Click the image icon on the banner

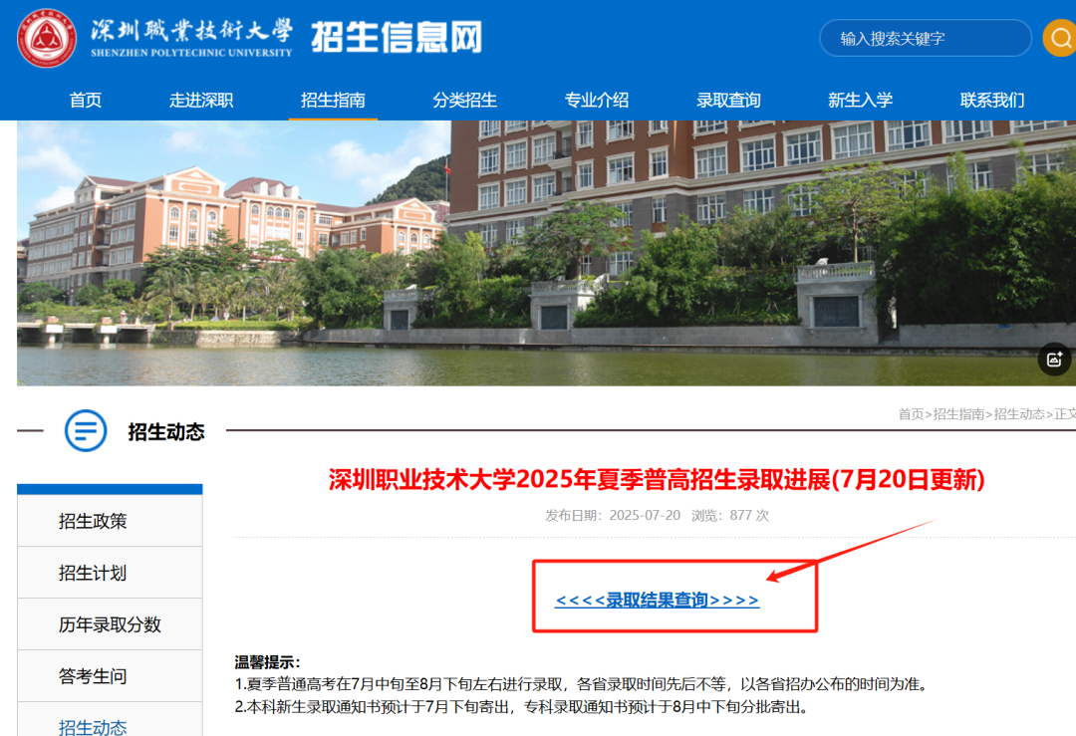click(x=1055, y=359)
